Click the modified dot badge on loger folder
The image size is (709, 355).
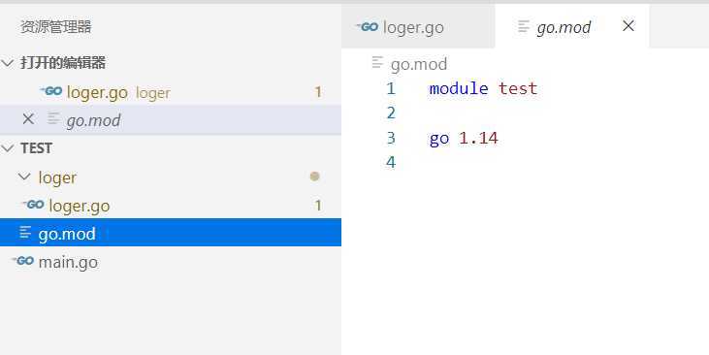coord(314,177)
